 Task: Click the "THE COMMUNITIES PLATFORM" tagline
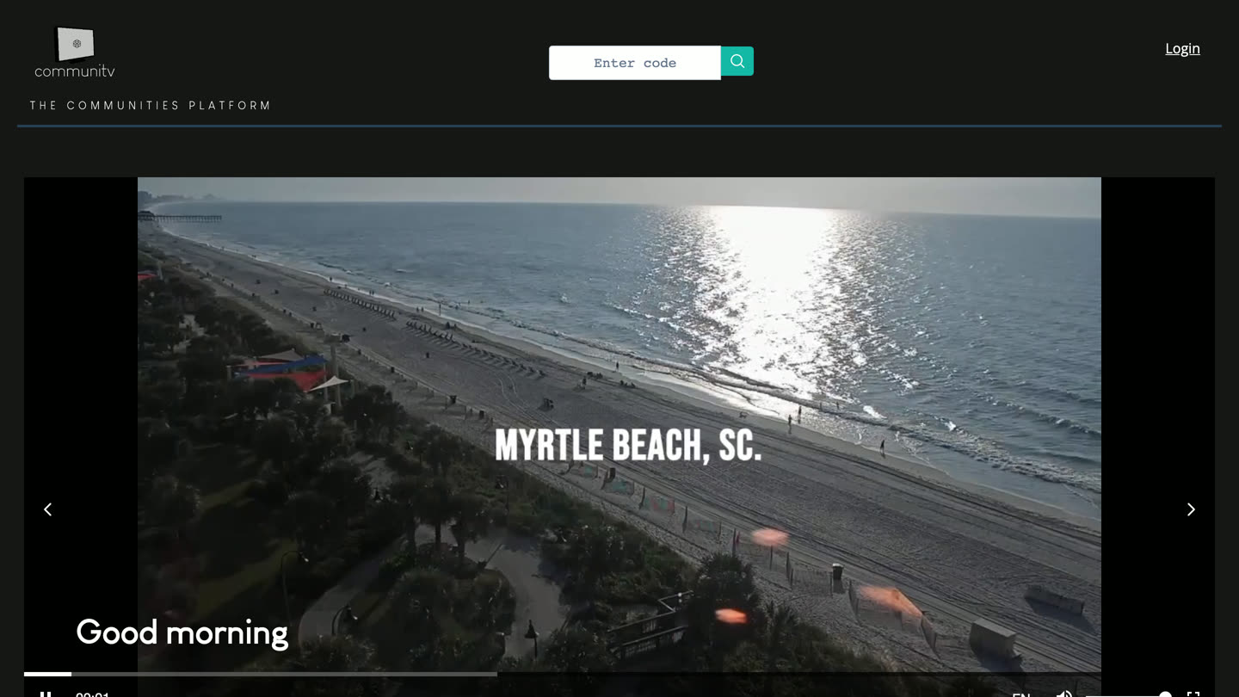click(x=151, y=106)
